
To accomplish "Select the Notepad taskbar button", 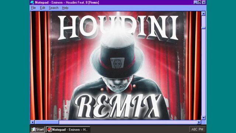I will (x=68, y=130).
